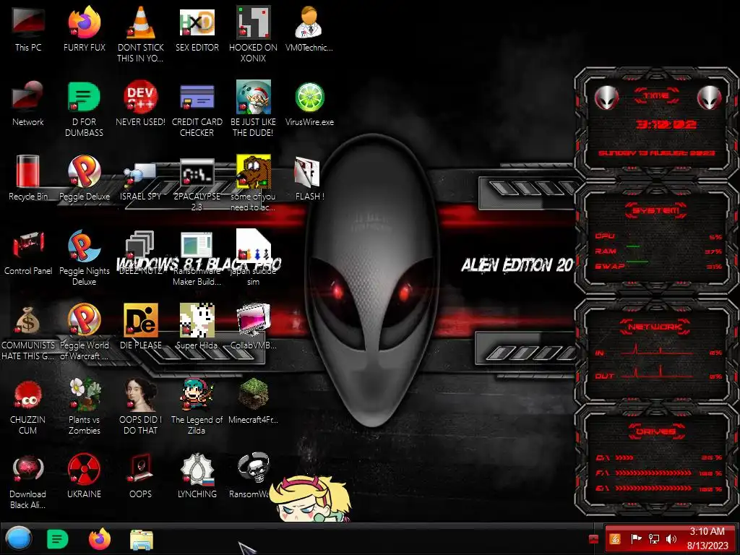Click the NETWORK gadget header

pyautogui.click(x=655, y=326)
